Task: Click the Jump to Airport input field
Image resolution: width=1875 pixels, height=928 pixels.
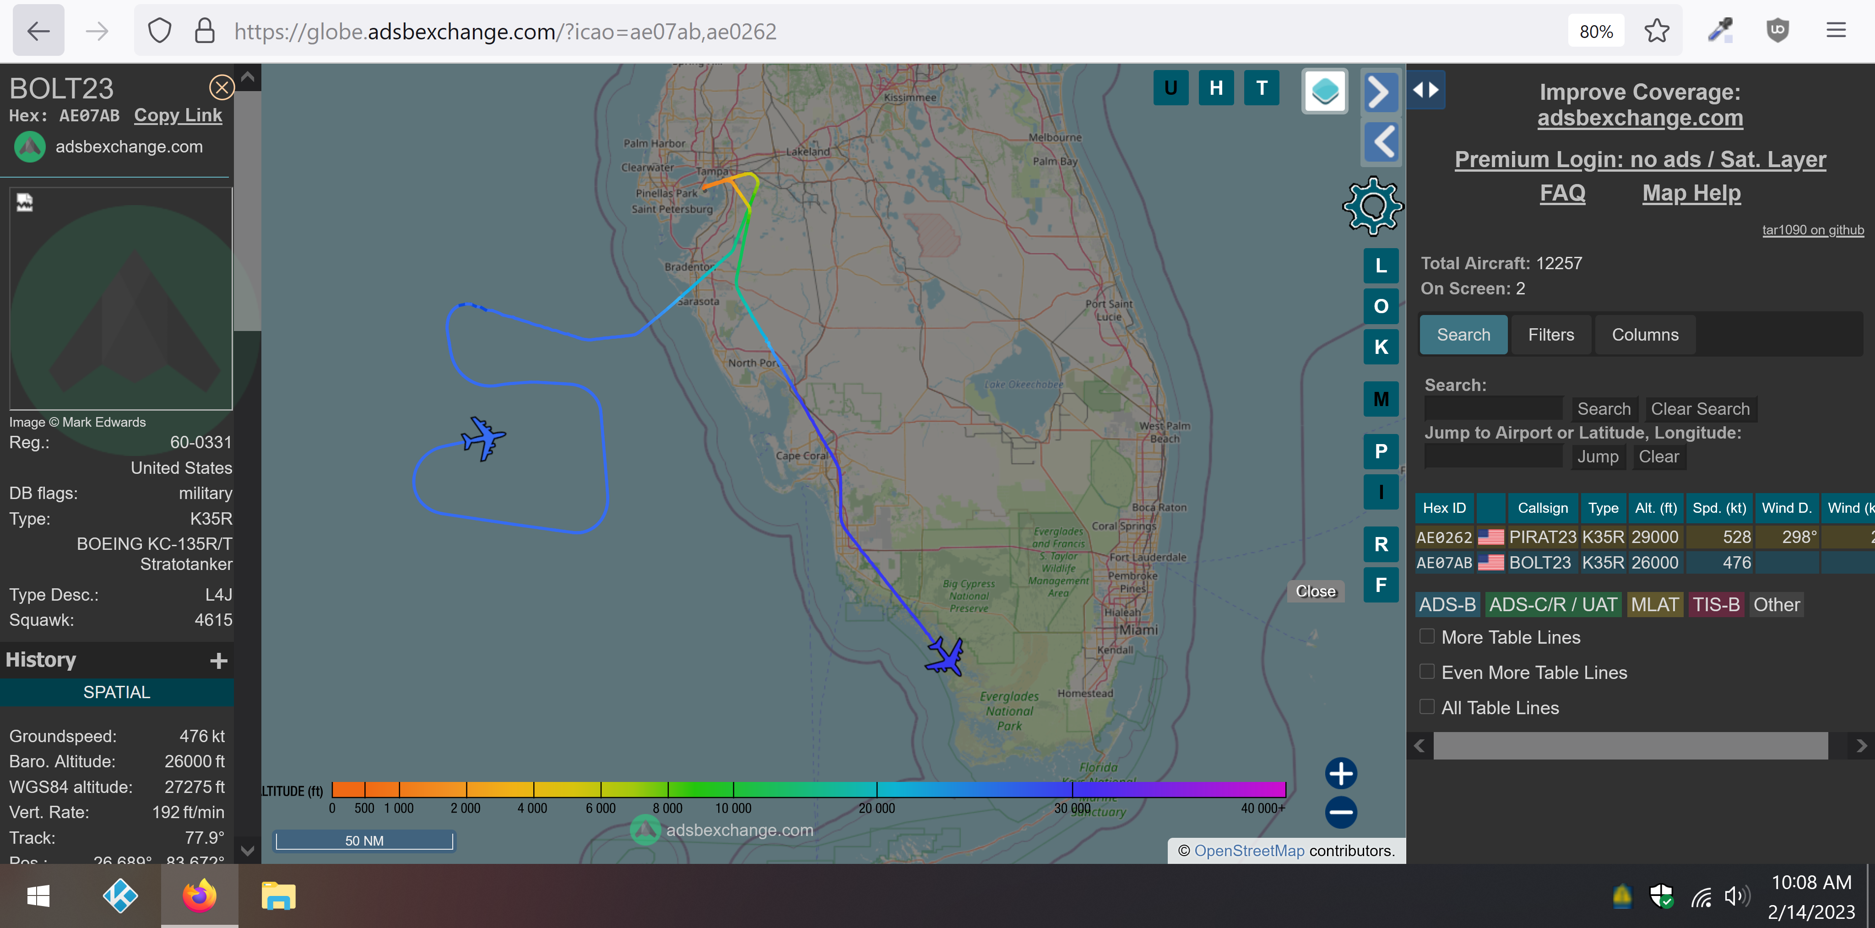Action: coord(1493,456)
